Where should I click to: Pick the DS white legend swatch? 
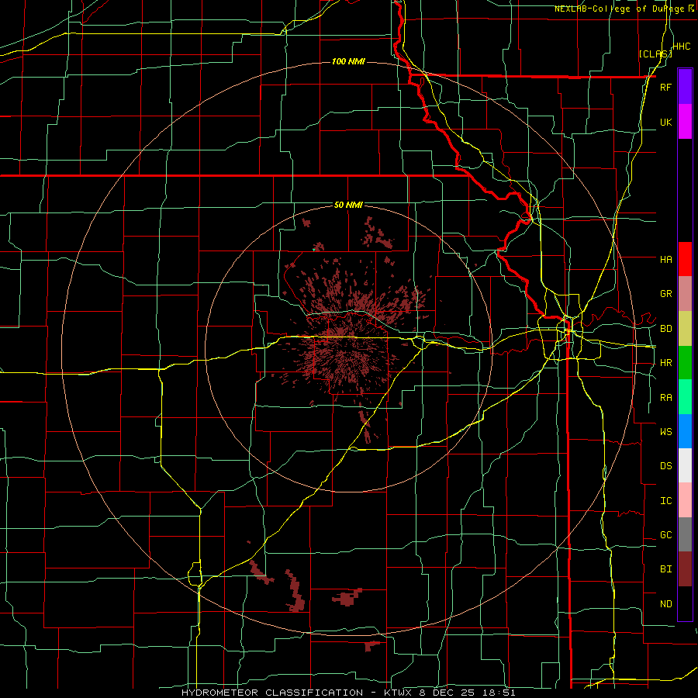(685, 465)
